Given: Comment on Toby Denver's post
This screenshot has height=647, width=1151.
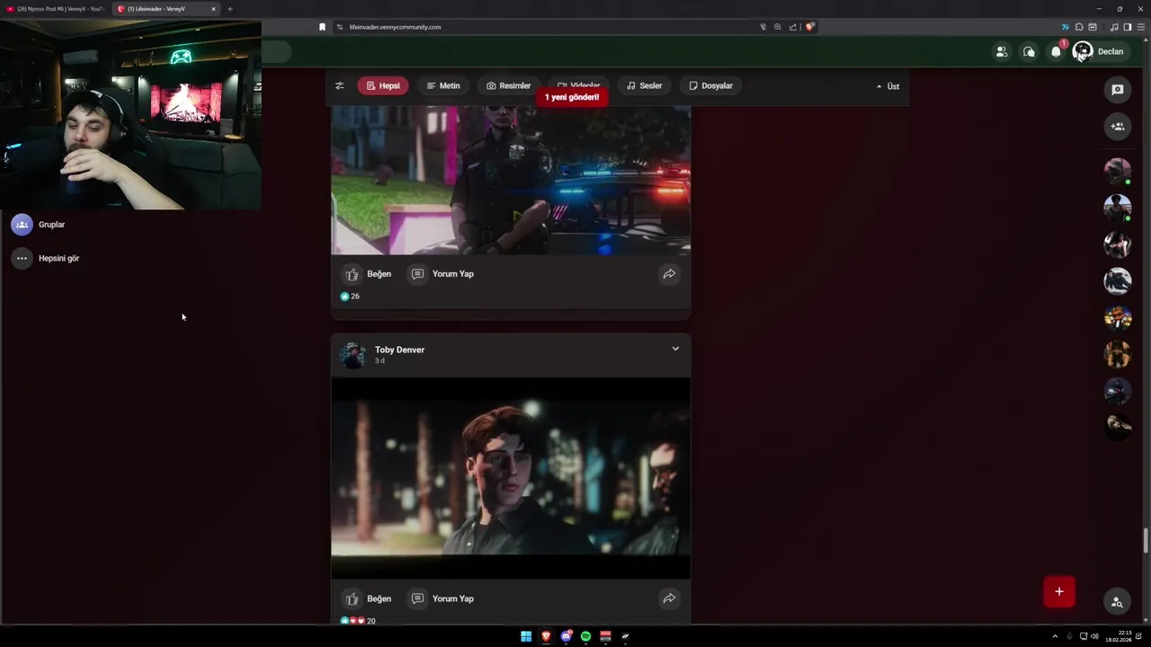Looking at the screenshot, I should (x=442, y=598).
